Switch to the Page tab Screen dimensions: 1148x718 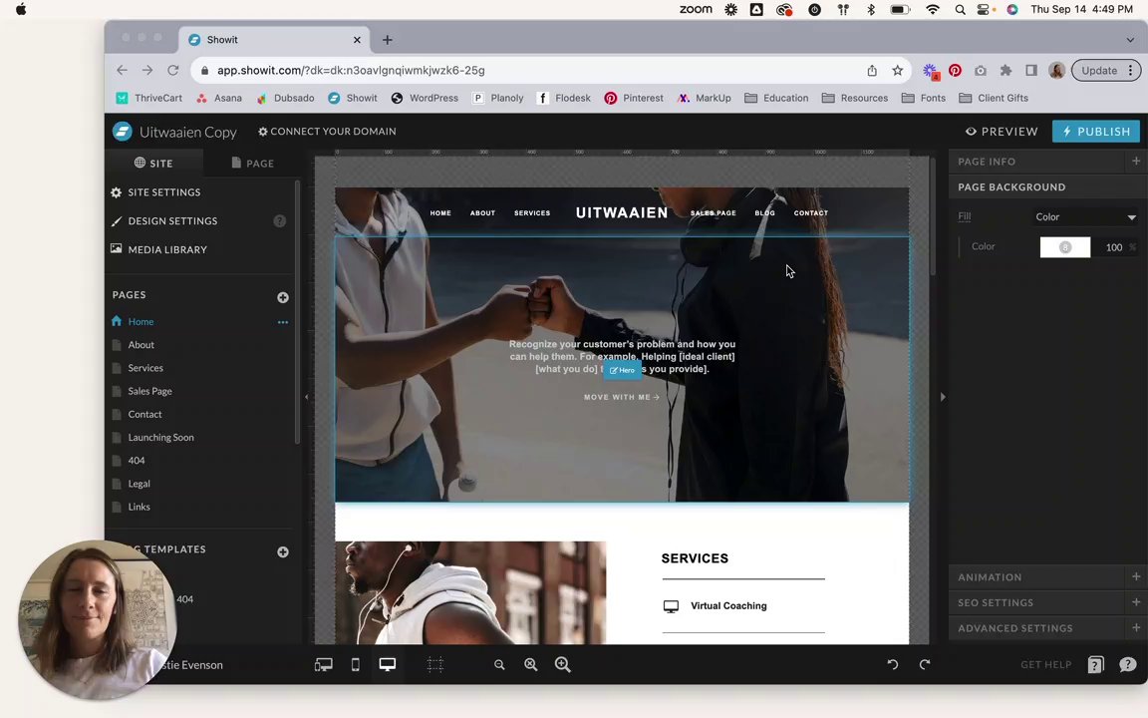point(252,164)
